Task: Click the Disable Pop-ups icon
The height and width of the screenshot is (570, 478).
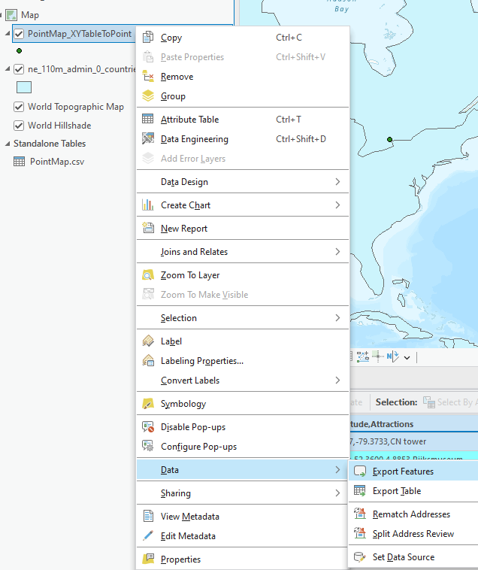Action: [x=148, y=427]
